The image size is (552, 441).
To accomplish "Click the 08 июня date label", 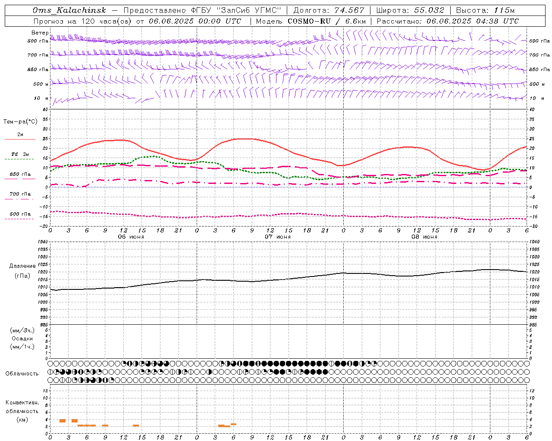I will point(424,237).
